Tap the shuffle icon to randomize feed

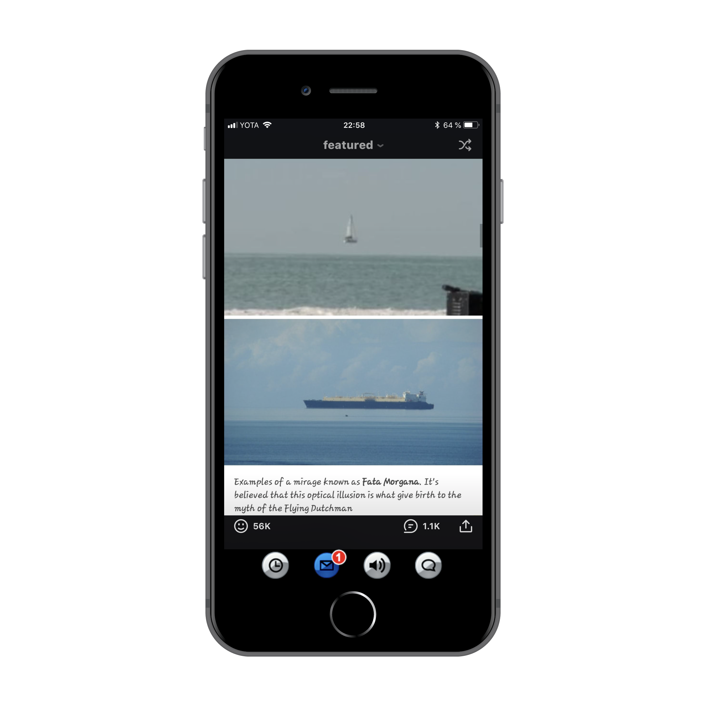(x=466, y=144)
